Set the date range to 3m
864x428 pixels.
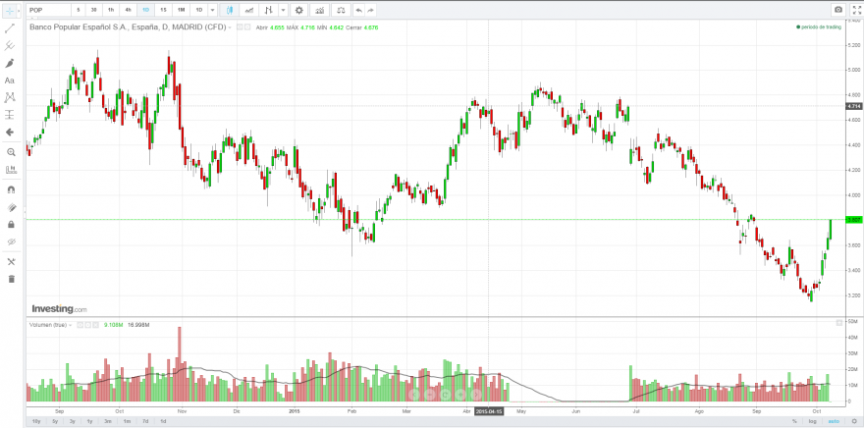click(x=108, y=421)
